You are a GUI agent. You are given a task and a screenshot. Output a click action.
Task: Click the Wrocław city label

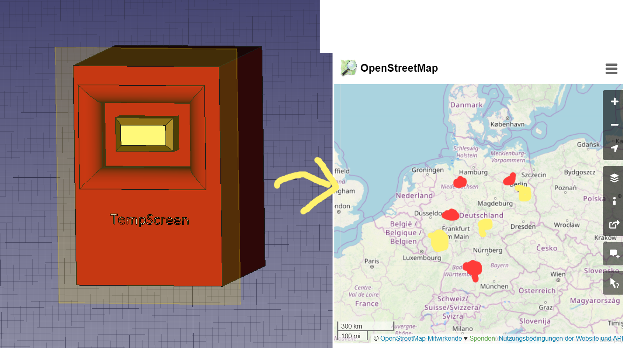click(x=567, y=225)
